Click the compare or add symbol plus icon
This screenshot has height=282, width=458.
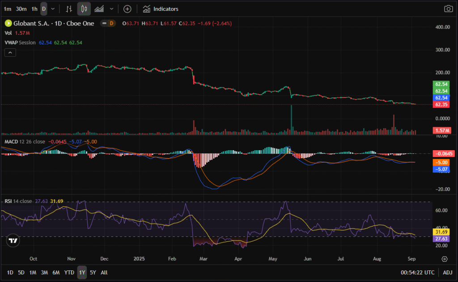click(x=127, y=9)
